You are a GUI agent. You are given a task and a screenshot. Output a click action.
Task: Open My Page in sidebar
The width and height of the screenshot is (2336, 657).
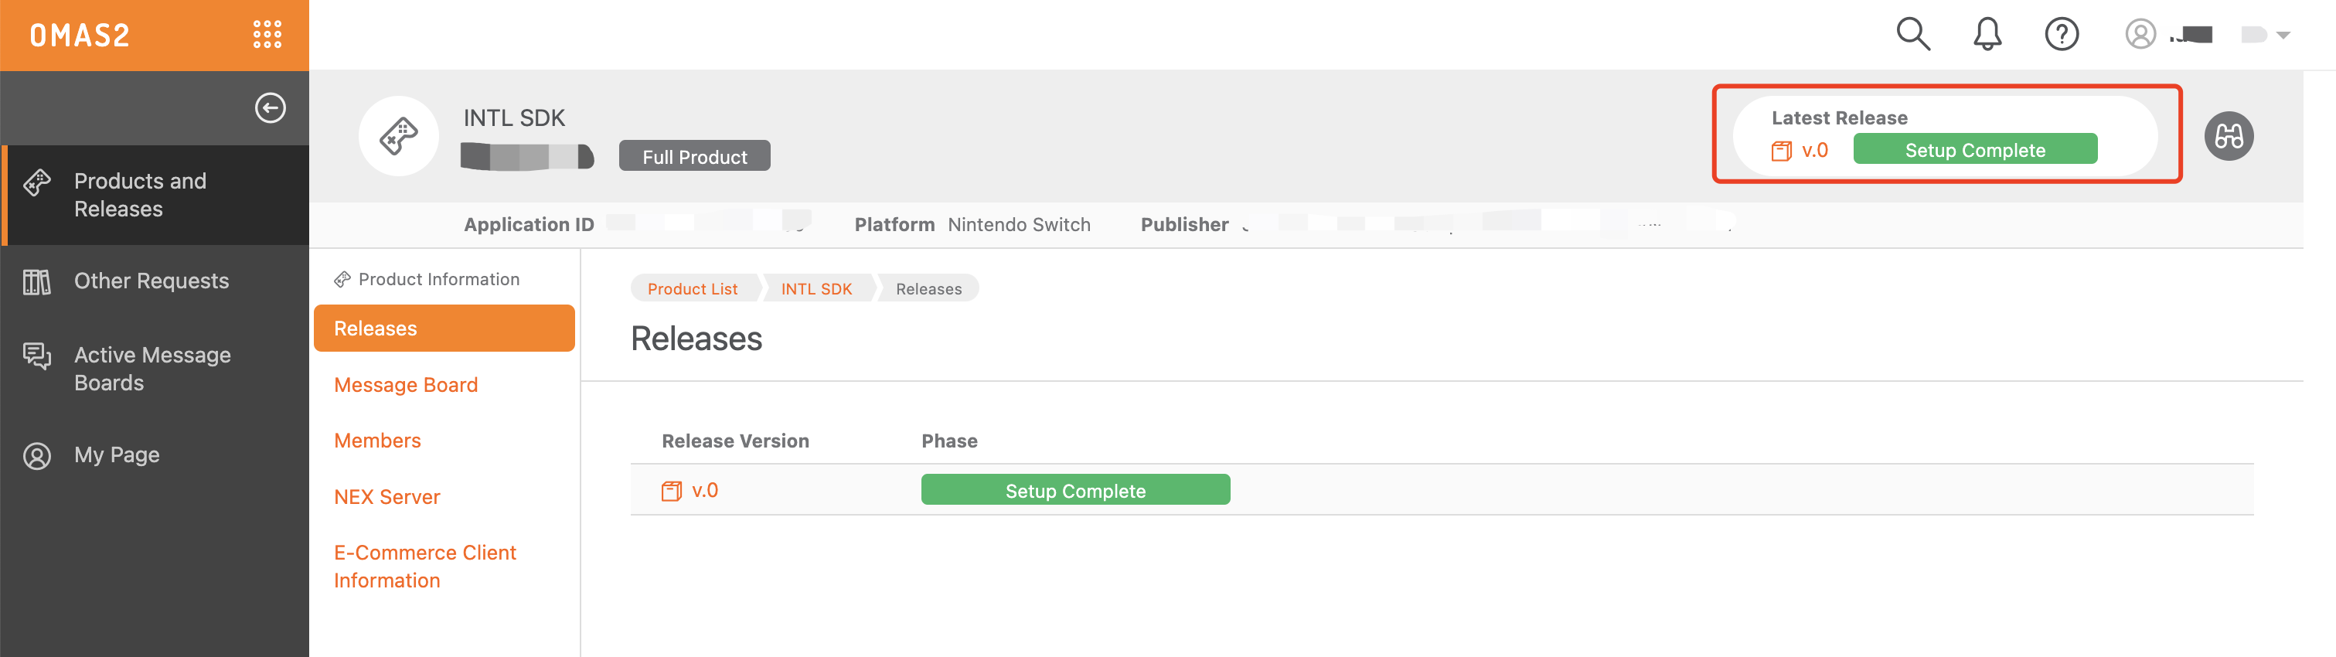(x=116, y=455)
